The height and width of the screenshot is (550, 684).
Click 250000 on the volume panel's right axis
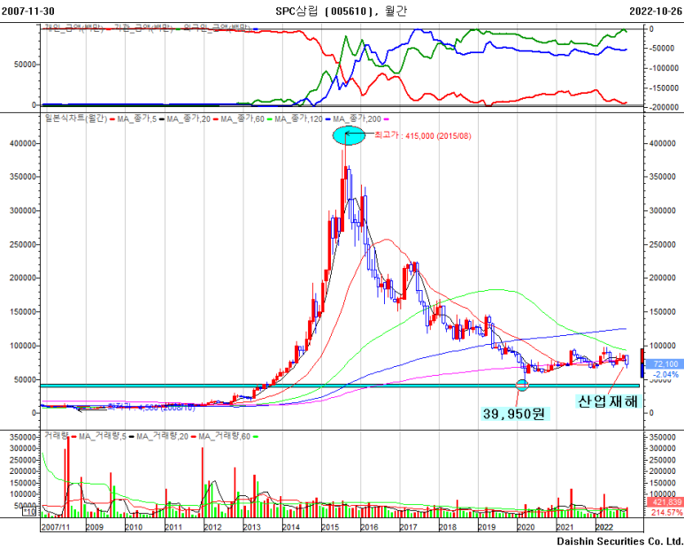[662, 460]
